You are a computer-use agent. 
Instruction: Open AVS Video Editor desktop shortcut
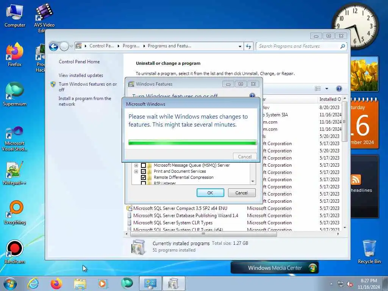[x=44, y=18]
